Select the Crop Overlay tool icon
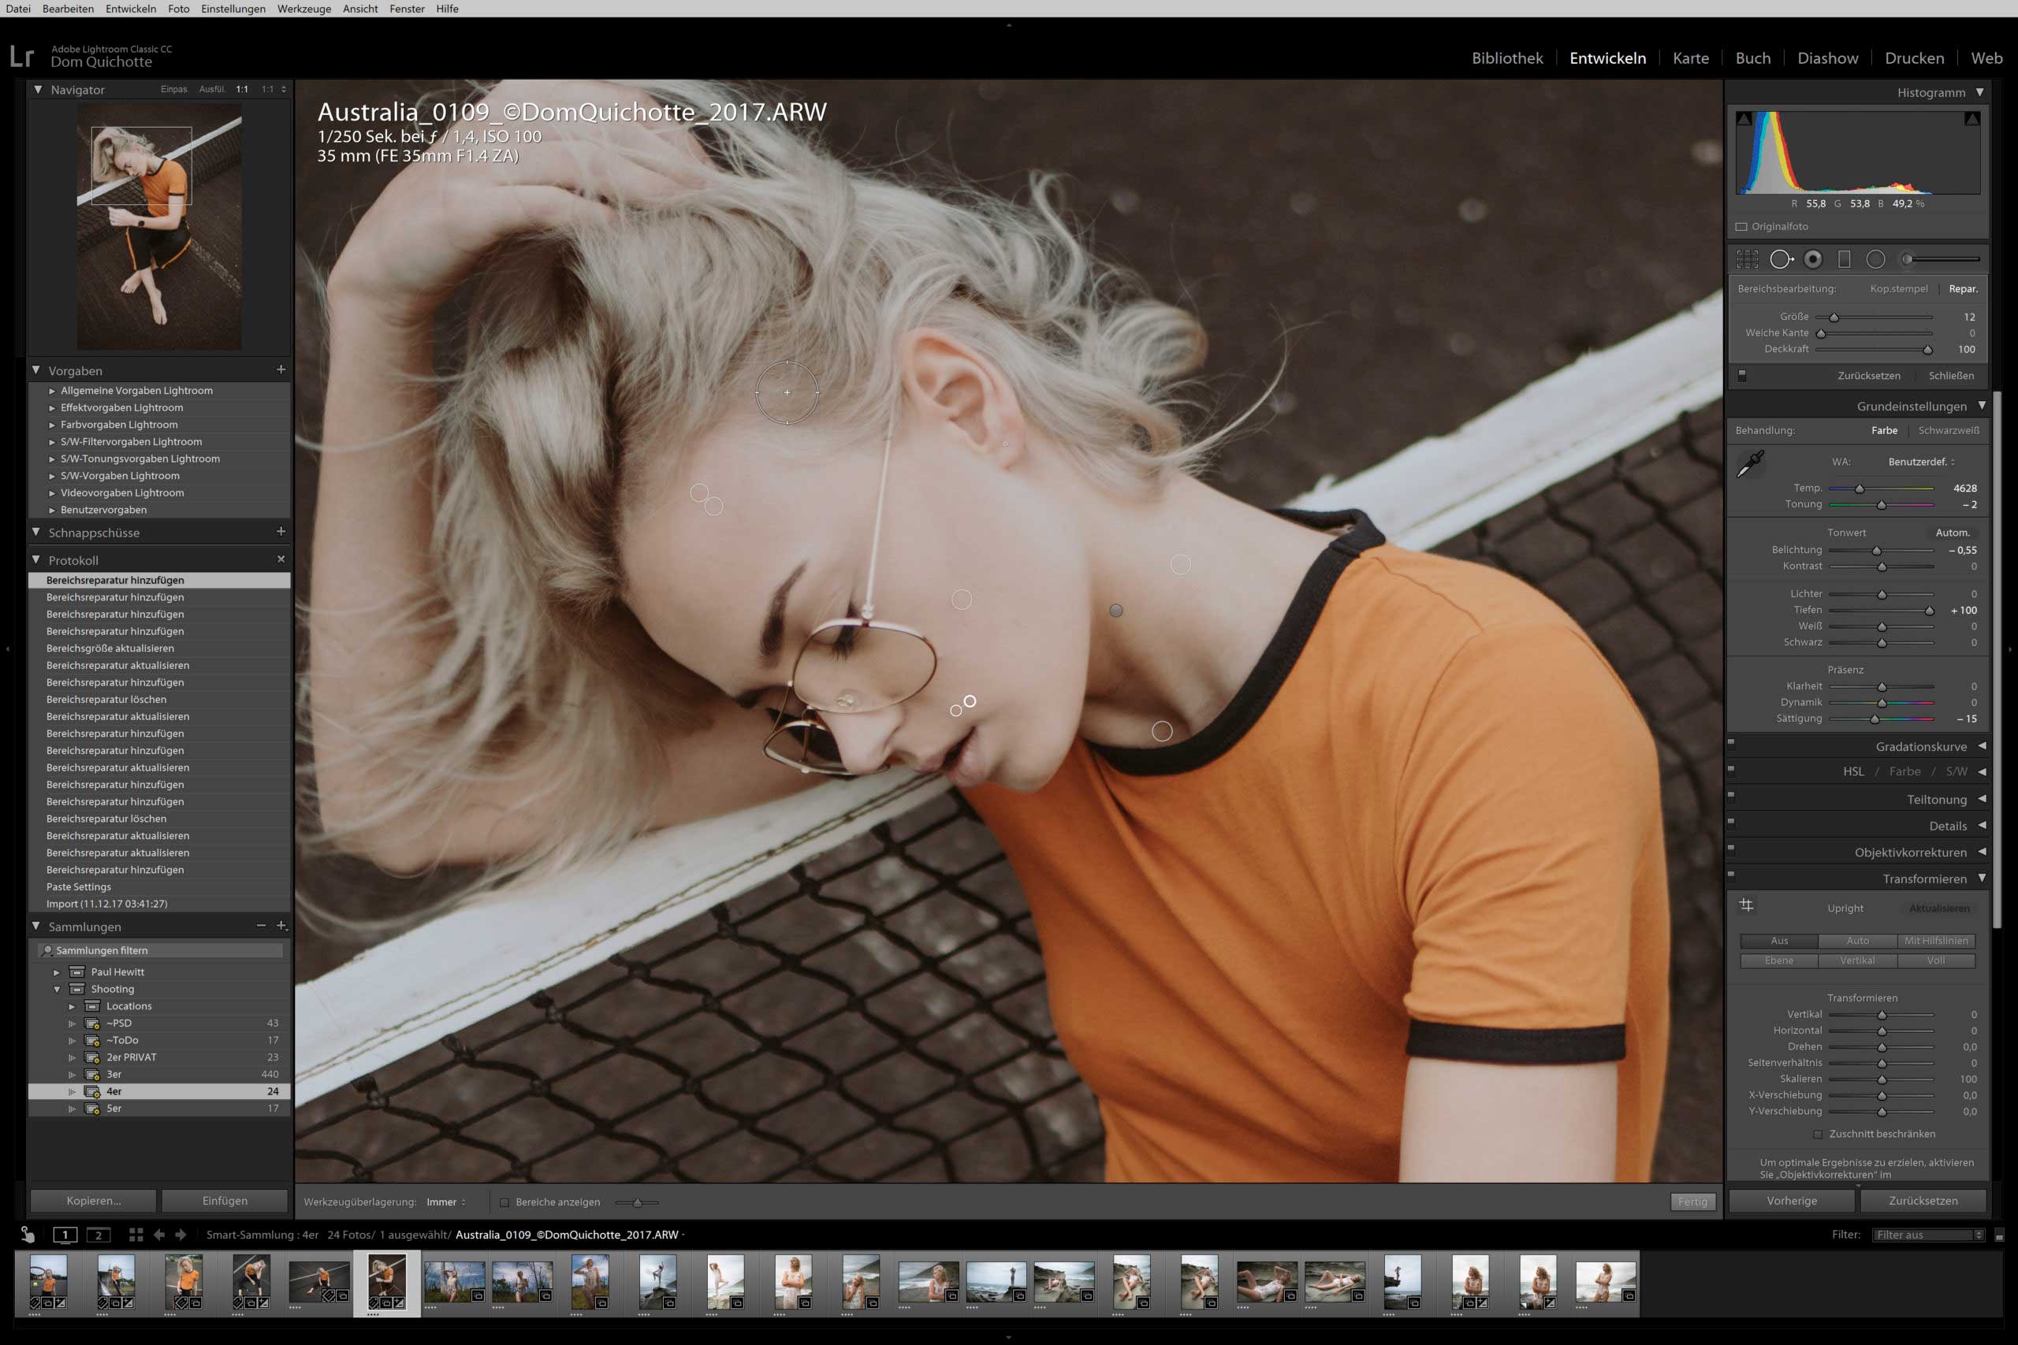This screenshot has height=1345, width=2018. tap(1747, 259)
